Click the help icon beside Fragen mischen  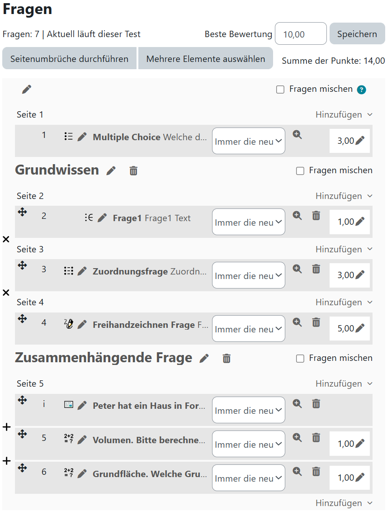pos(361,90)
